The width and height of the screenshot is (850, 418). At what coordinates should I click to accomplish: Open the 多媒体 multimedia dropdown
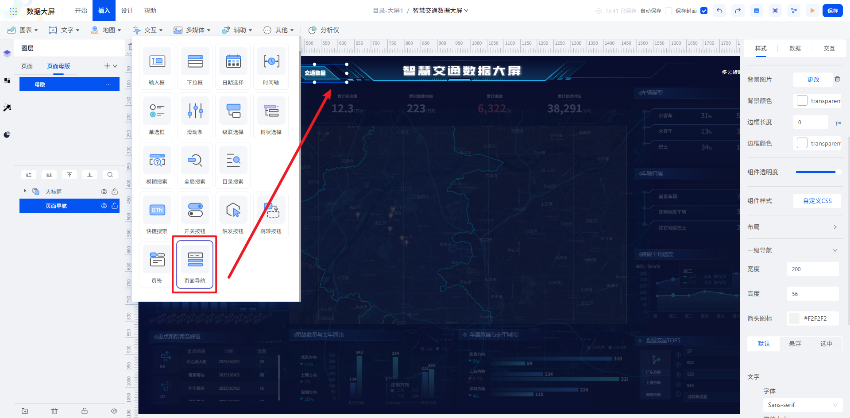[x=192, y=30]
